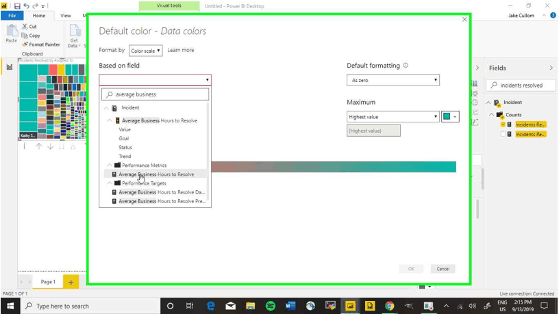Viewport: 559px width, 314px height.
Task: Click Cut in the Clipboard group
Action: (29, 27)
